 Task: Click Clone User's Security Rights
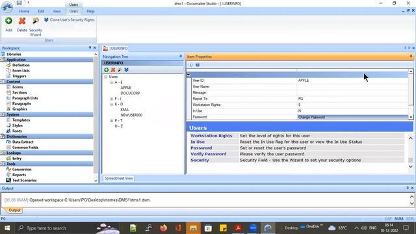tap(70, 20)
